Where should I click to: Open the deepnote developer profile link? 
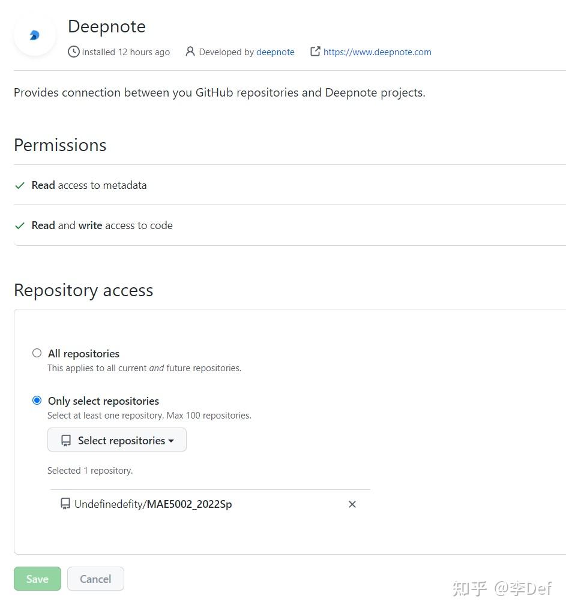(x=275, y=52)
